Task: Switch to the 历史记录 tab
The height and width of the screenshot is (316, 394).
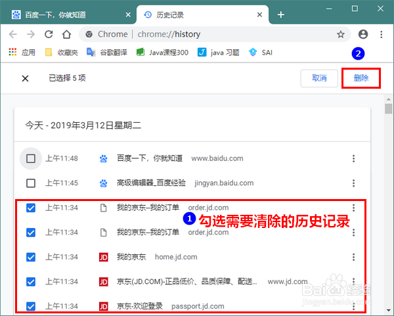Action: click(x=202, y=14)
